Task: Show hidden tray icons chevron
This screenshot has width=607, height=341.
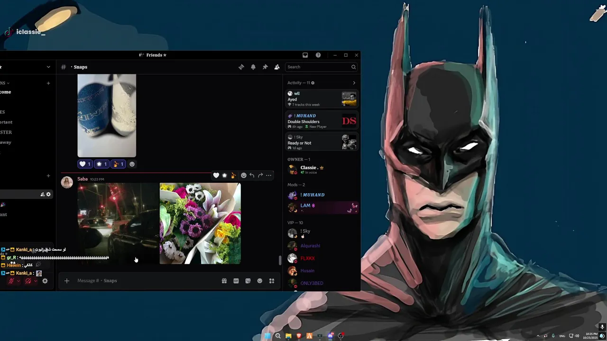Action: [x=538, y=336]
